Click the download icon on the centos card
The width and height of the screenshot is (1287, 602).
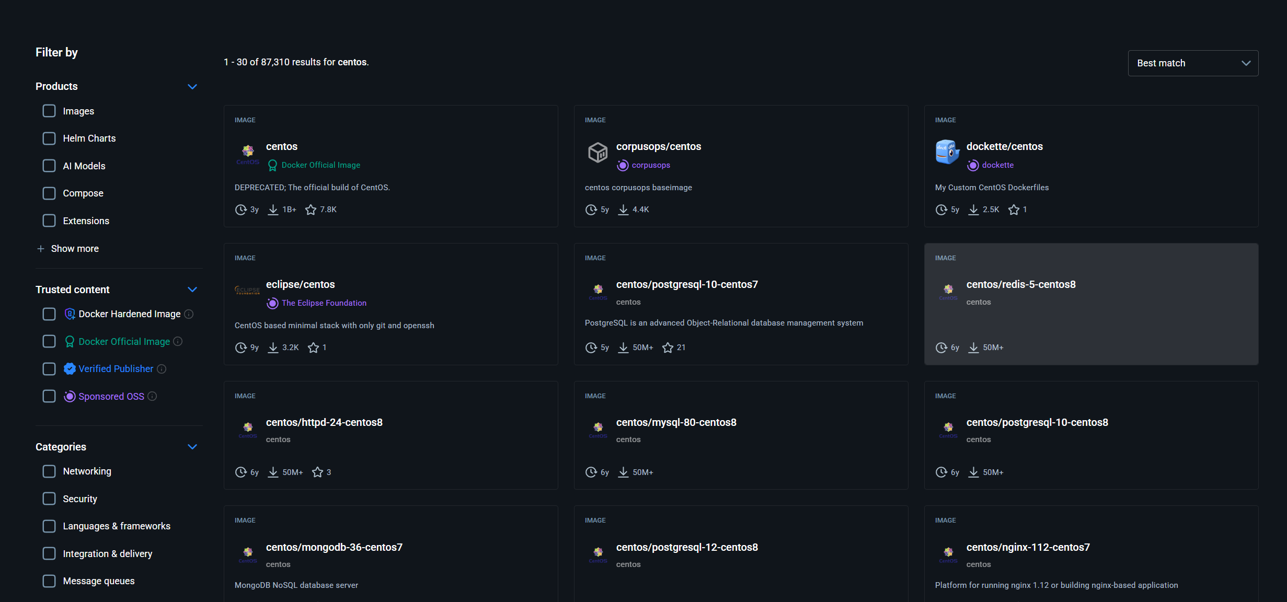[x=273, y=210]
